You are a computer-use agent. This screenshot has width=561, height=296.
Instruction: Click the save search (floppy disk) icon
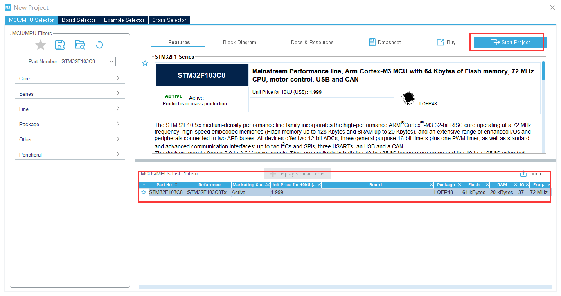tap(60, 45)
